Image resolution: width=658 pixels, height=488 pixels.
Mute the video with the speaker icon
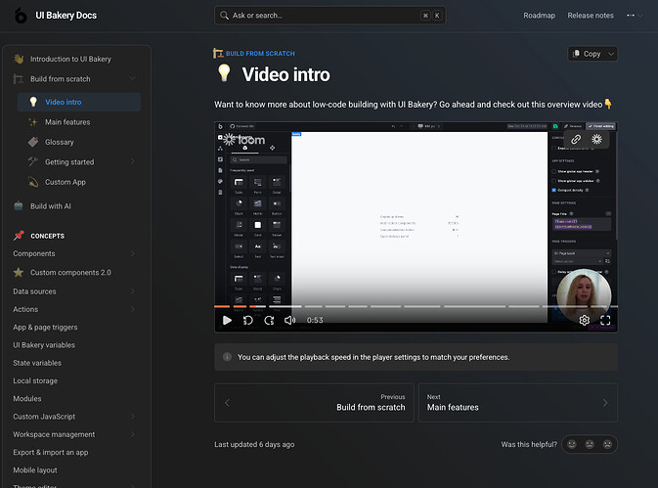coord(290,320)
